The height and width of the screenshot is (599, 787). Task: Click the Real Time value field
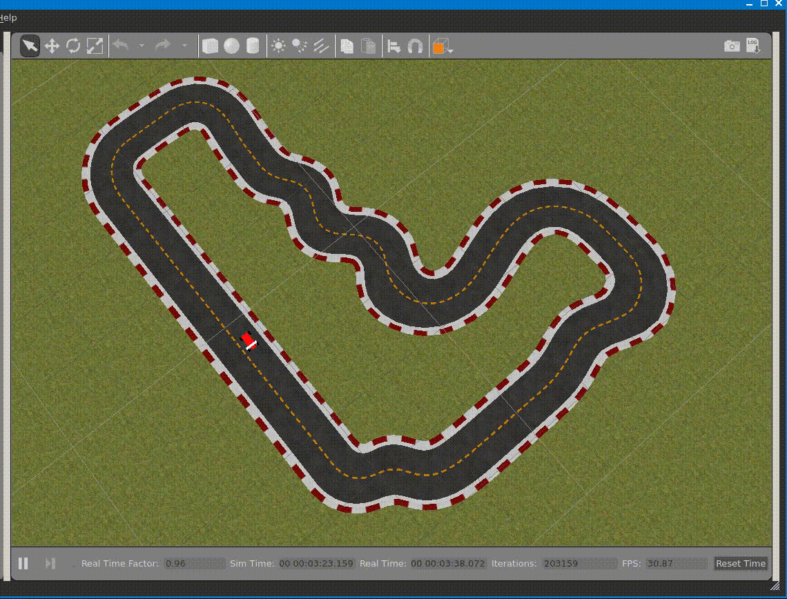448,563
